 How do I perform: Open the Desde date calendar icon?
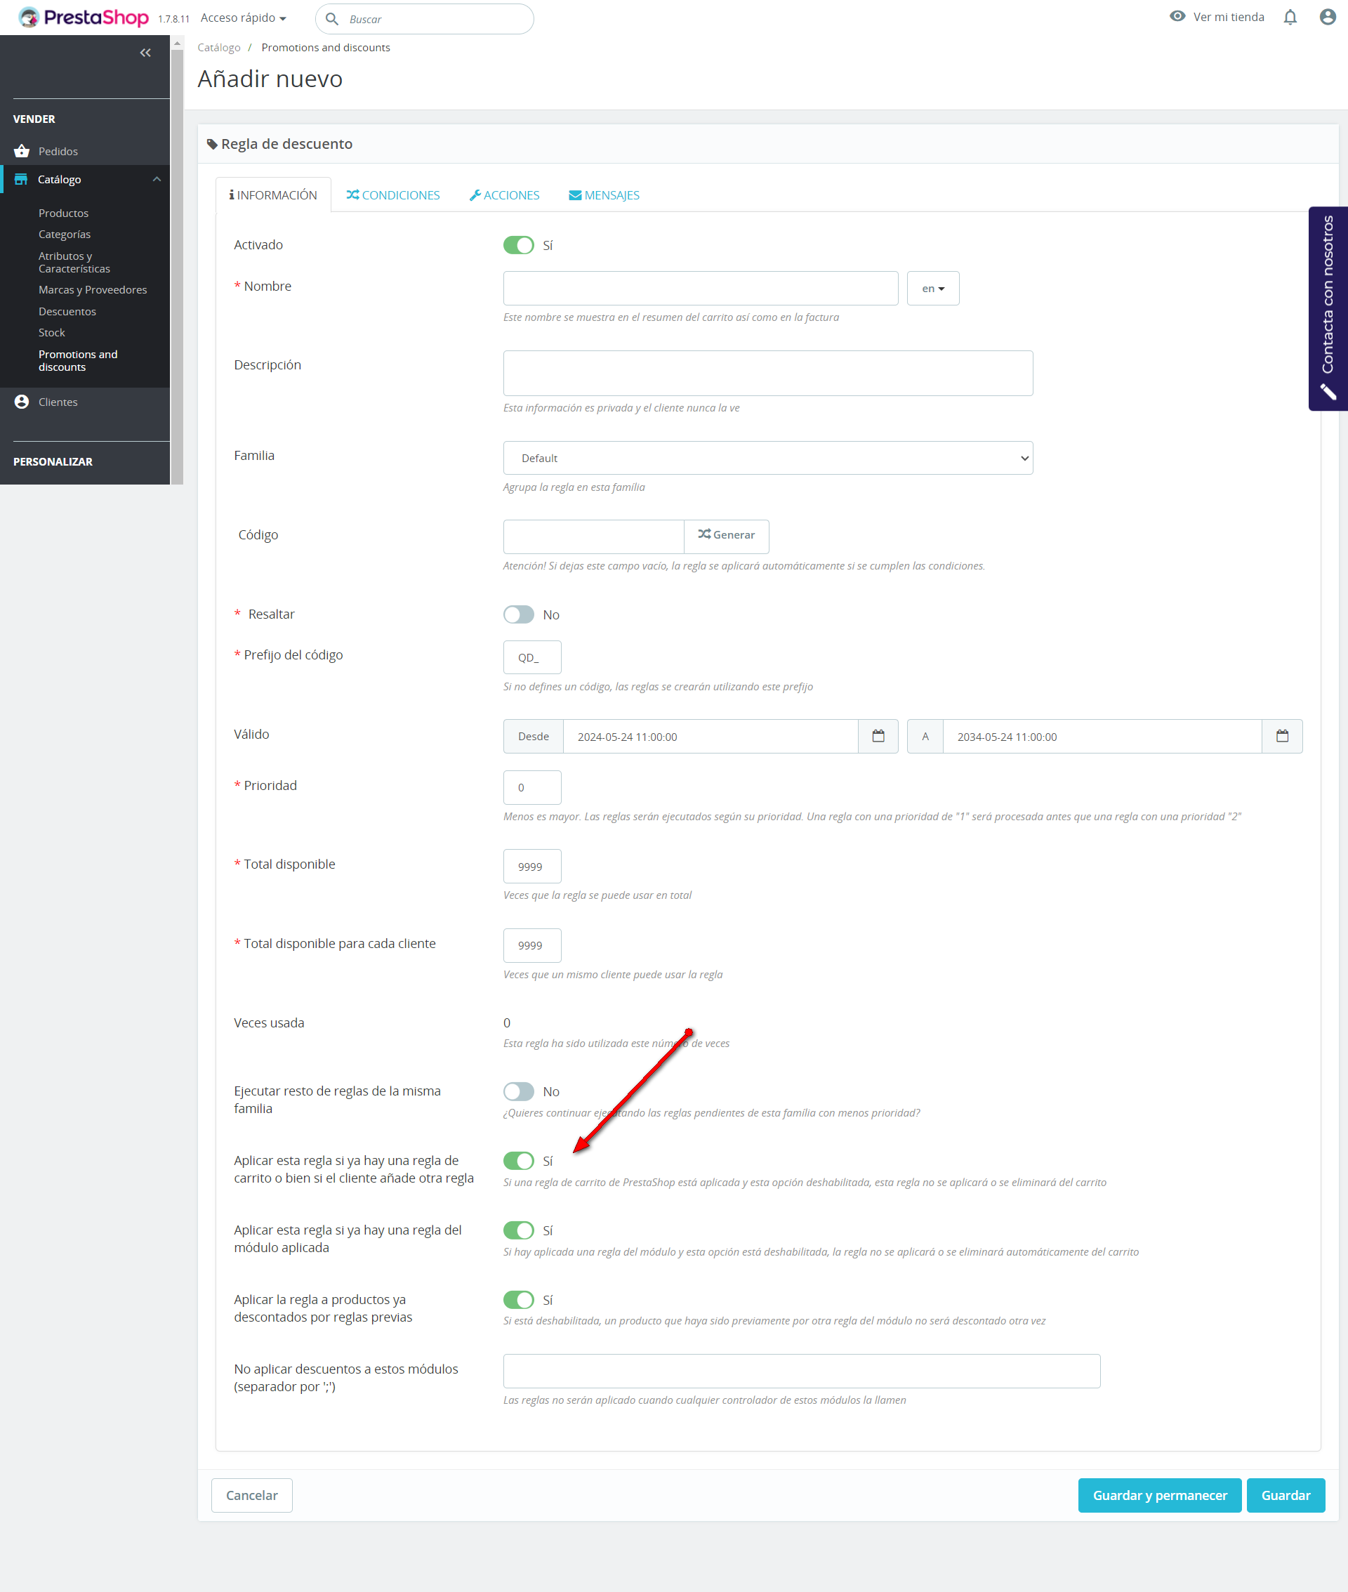tap(878, 736)
